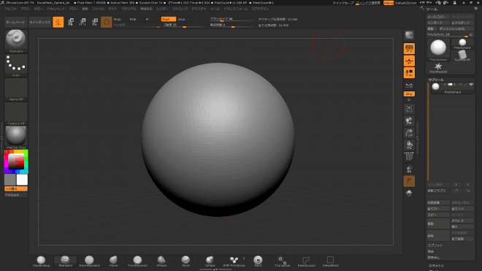Select the SelectRect brush

click(x=330, y=262)
